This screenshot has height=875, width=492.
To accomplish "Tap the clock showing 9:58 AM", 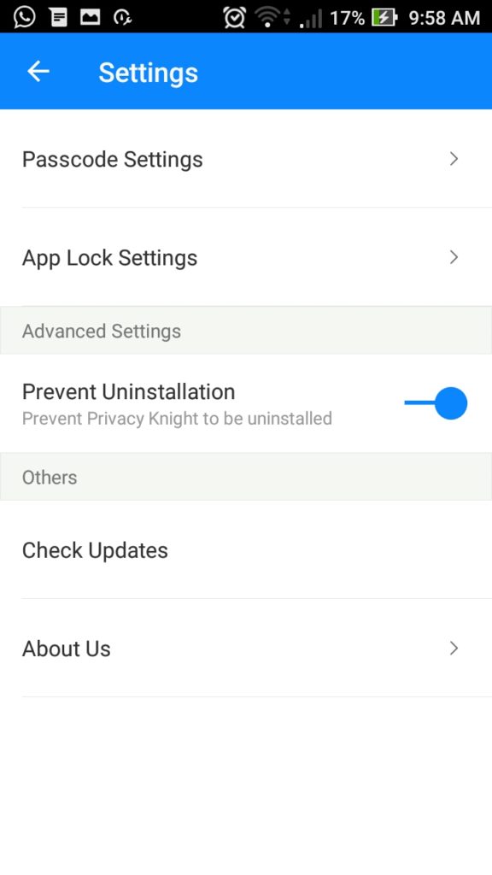I will [444, 18].
